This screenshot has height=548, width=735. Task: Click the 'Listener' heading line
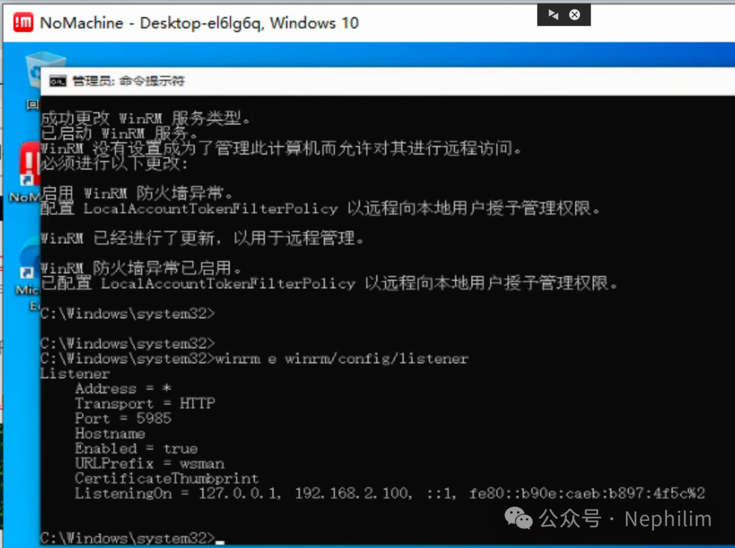tap(75, 374)
